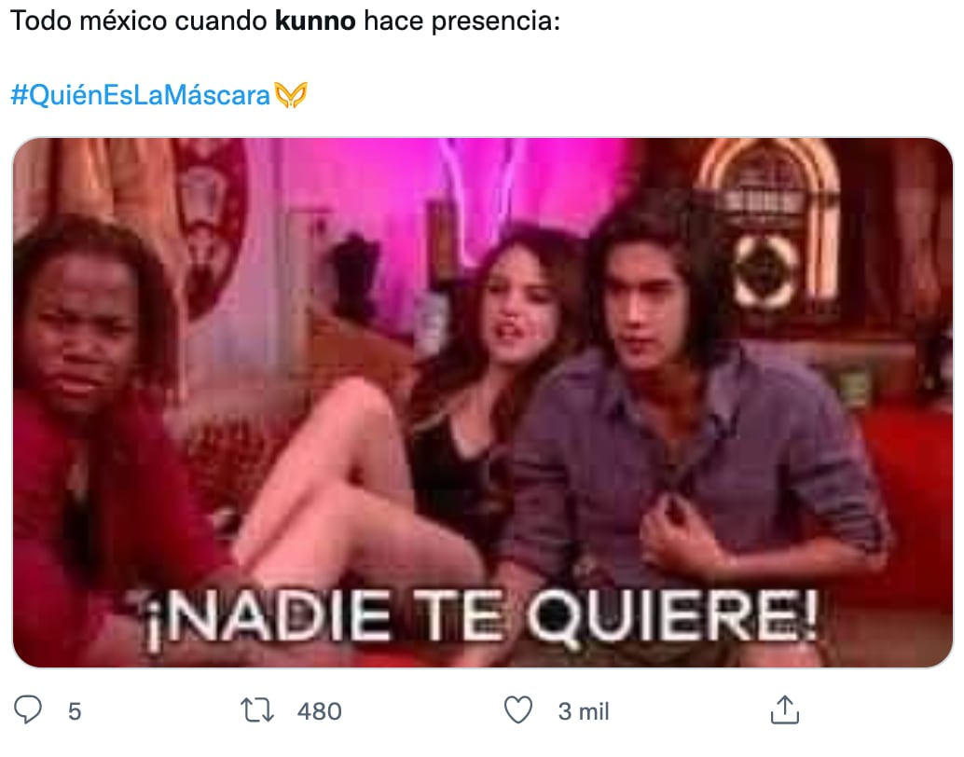Click the reply count showing 5
The height and width of the screenshot is (757, 964).
[75, 711]
